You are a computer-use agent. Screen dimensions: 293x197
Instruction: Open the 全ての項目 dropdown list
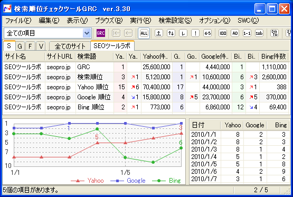(87, 33)
